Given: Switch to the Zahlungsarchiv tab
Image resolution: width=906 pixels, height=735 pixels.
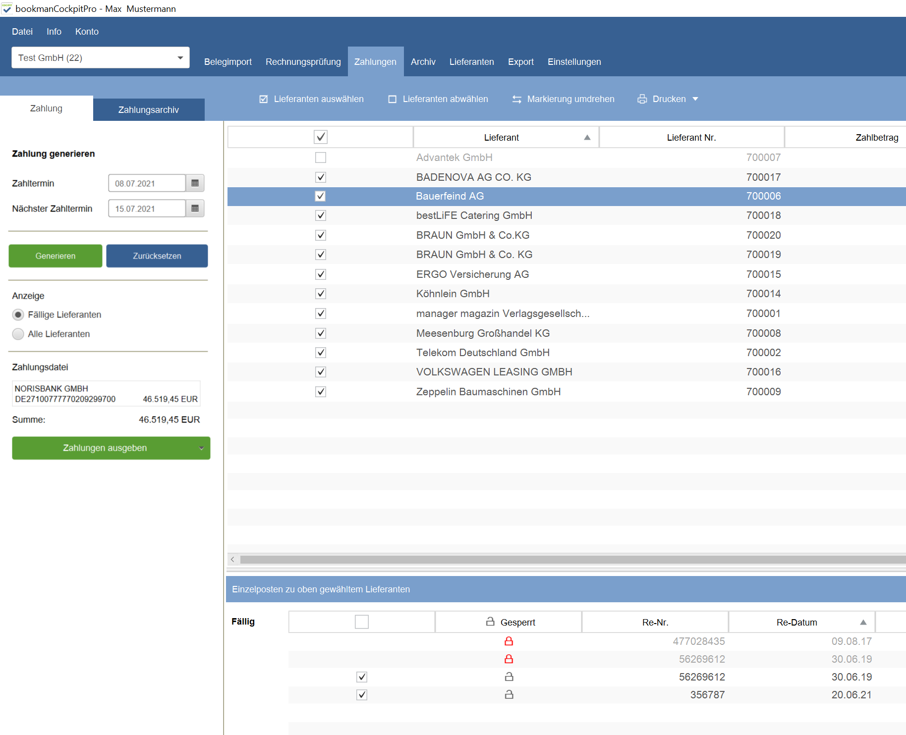Looking at the screenshot, I should point(149,109).
